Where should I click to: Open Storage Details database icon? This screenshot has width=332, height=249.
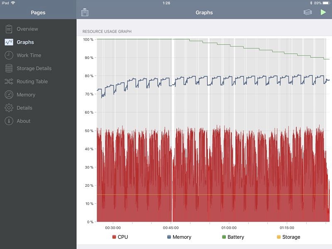pos(9,68)
